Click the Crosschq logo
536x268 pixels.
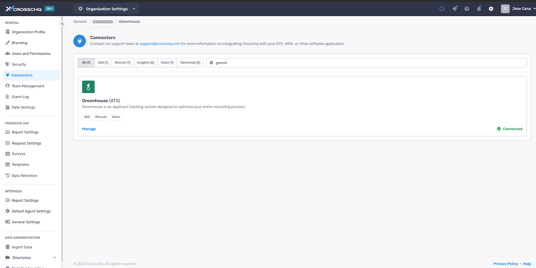coord(23,9)
